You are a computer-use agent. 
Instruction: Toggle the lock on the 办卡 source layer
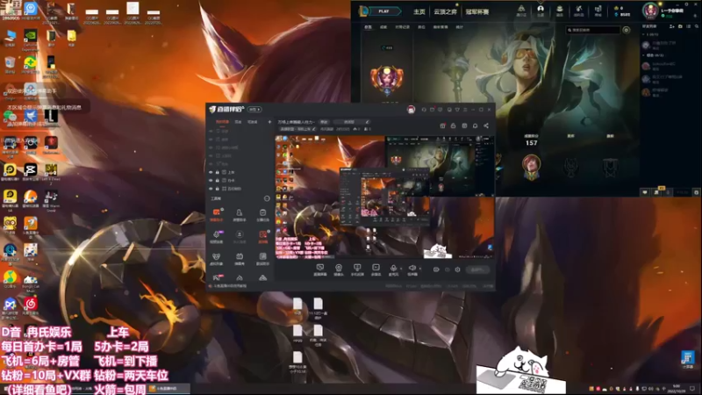(217, 181)
